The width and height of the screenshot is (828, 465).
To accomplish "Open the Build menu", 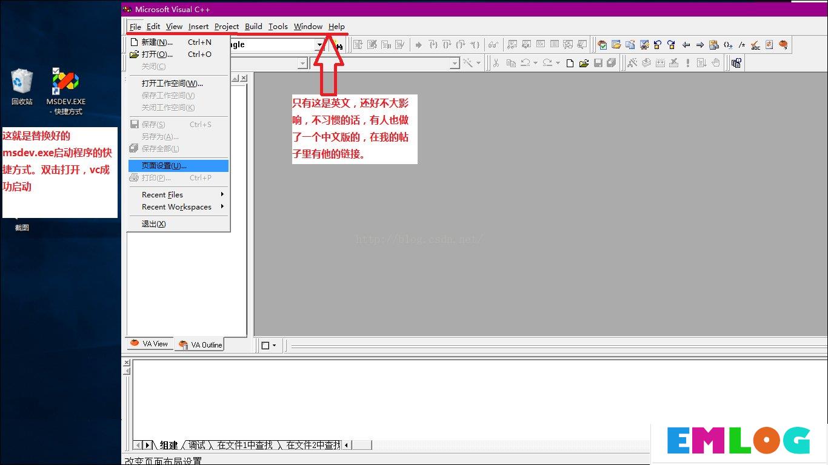I will point(253,27).
